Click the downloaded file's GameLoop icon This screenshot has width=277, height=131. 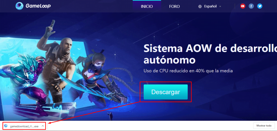click(x=6, y=126)
